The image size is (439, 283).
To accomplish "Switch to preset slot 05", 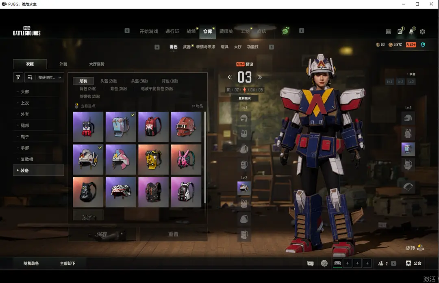I will click(261, 90).
